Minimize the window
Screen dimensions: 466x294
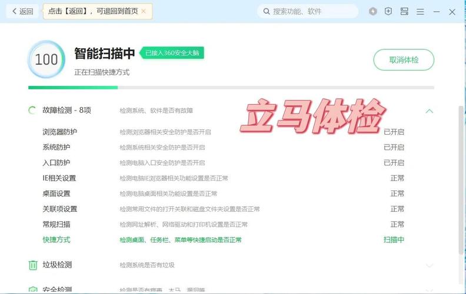tap(436, 12)
